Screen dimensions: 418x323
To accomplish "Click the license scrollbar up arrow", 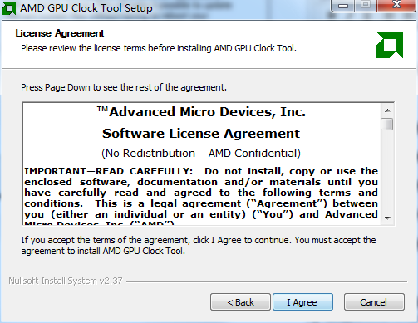I will pos(387,110).
